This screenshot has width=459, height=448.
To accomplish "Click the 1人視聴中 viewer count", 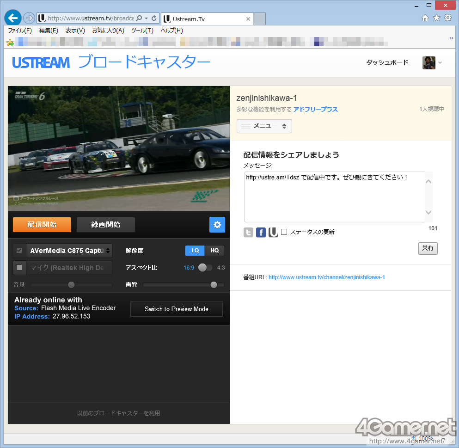I will coord(432,109).
